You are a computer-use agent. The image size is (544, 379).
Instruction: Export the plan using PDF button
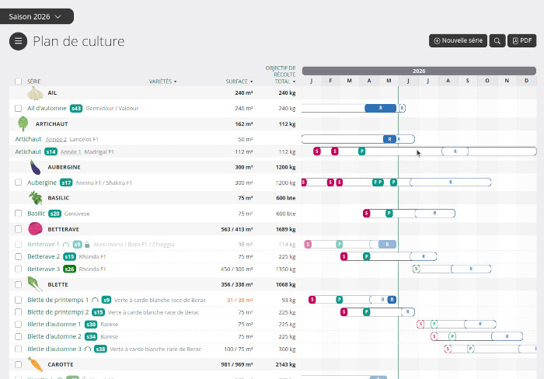tap(521, 40)
